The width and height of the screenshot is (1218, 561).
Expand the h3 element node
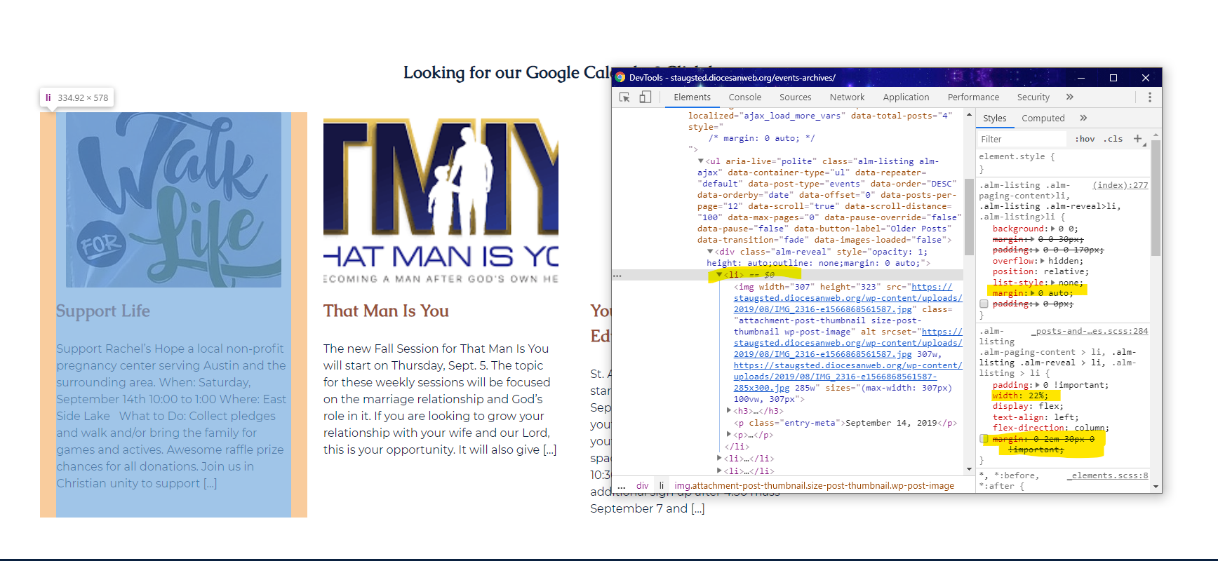[x=729, y=411]
